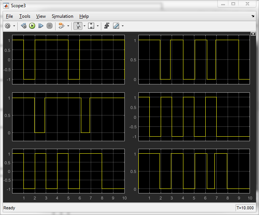The height and width of the screenshot is (215, 259).
Task: Click the Scale Axes Limits icon
Action: [91, 26]
